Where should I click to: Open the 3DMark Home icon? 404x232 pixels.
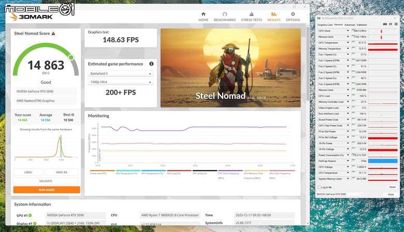click(x=203, y=14)
